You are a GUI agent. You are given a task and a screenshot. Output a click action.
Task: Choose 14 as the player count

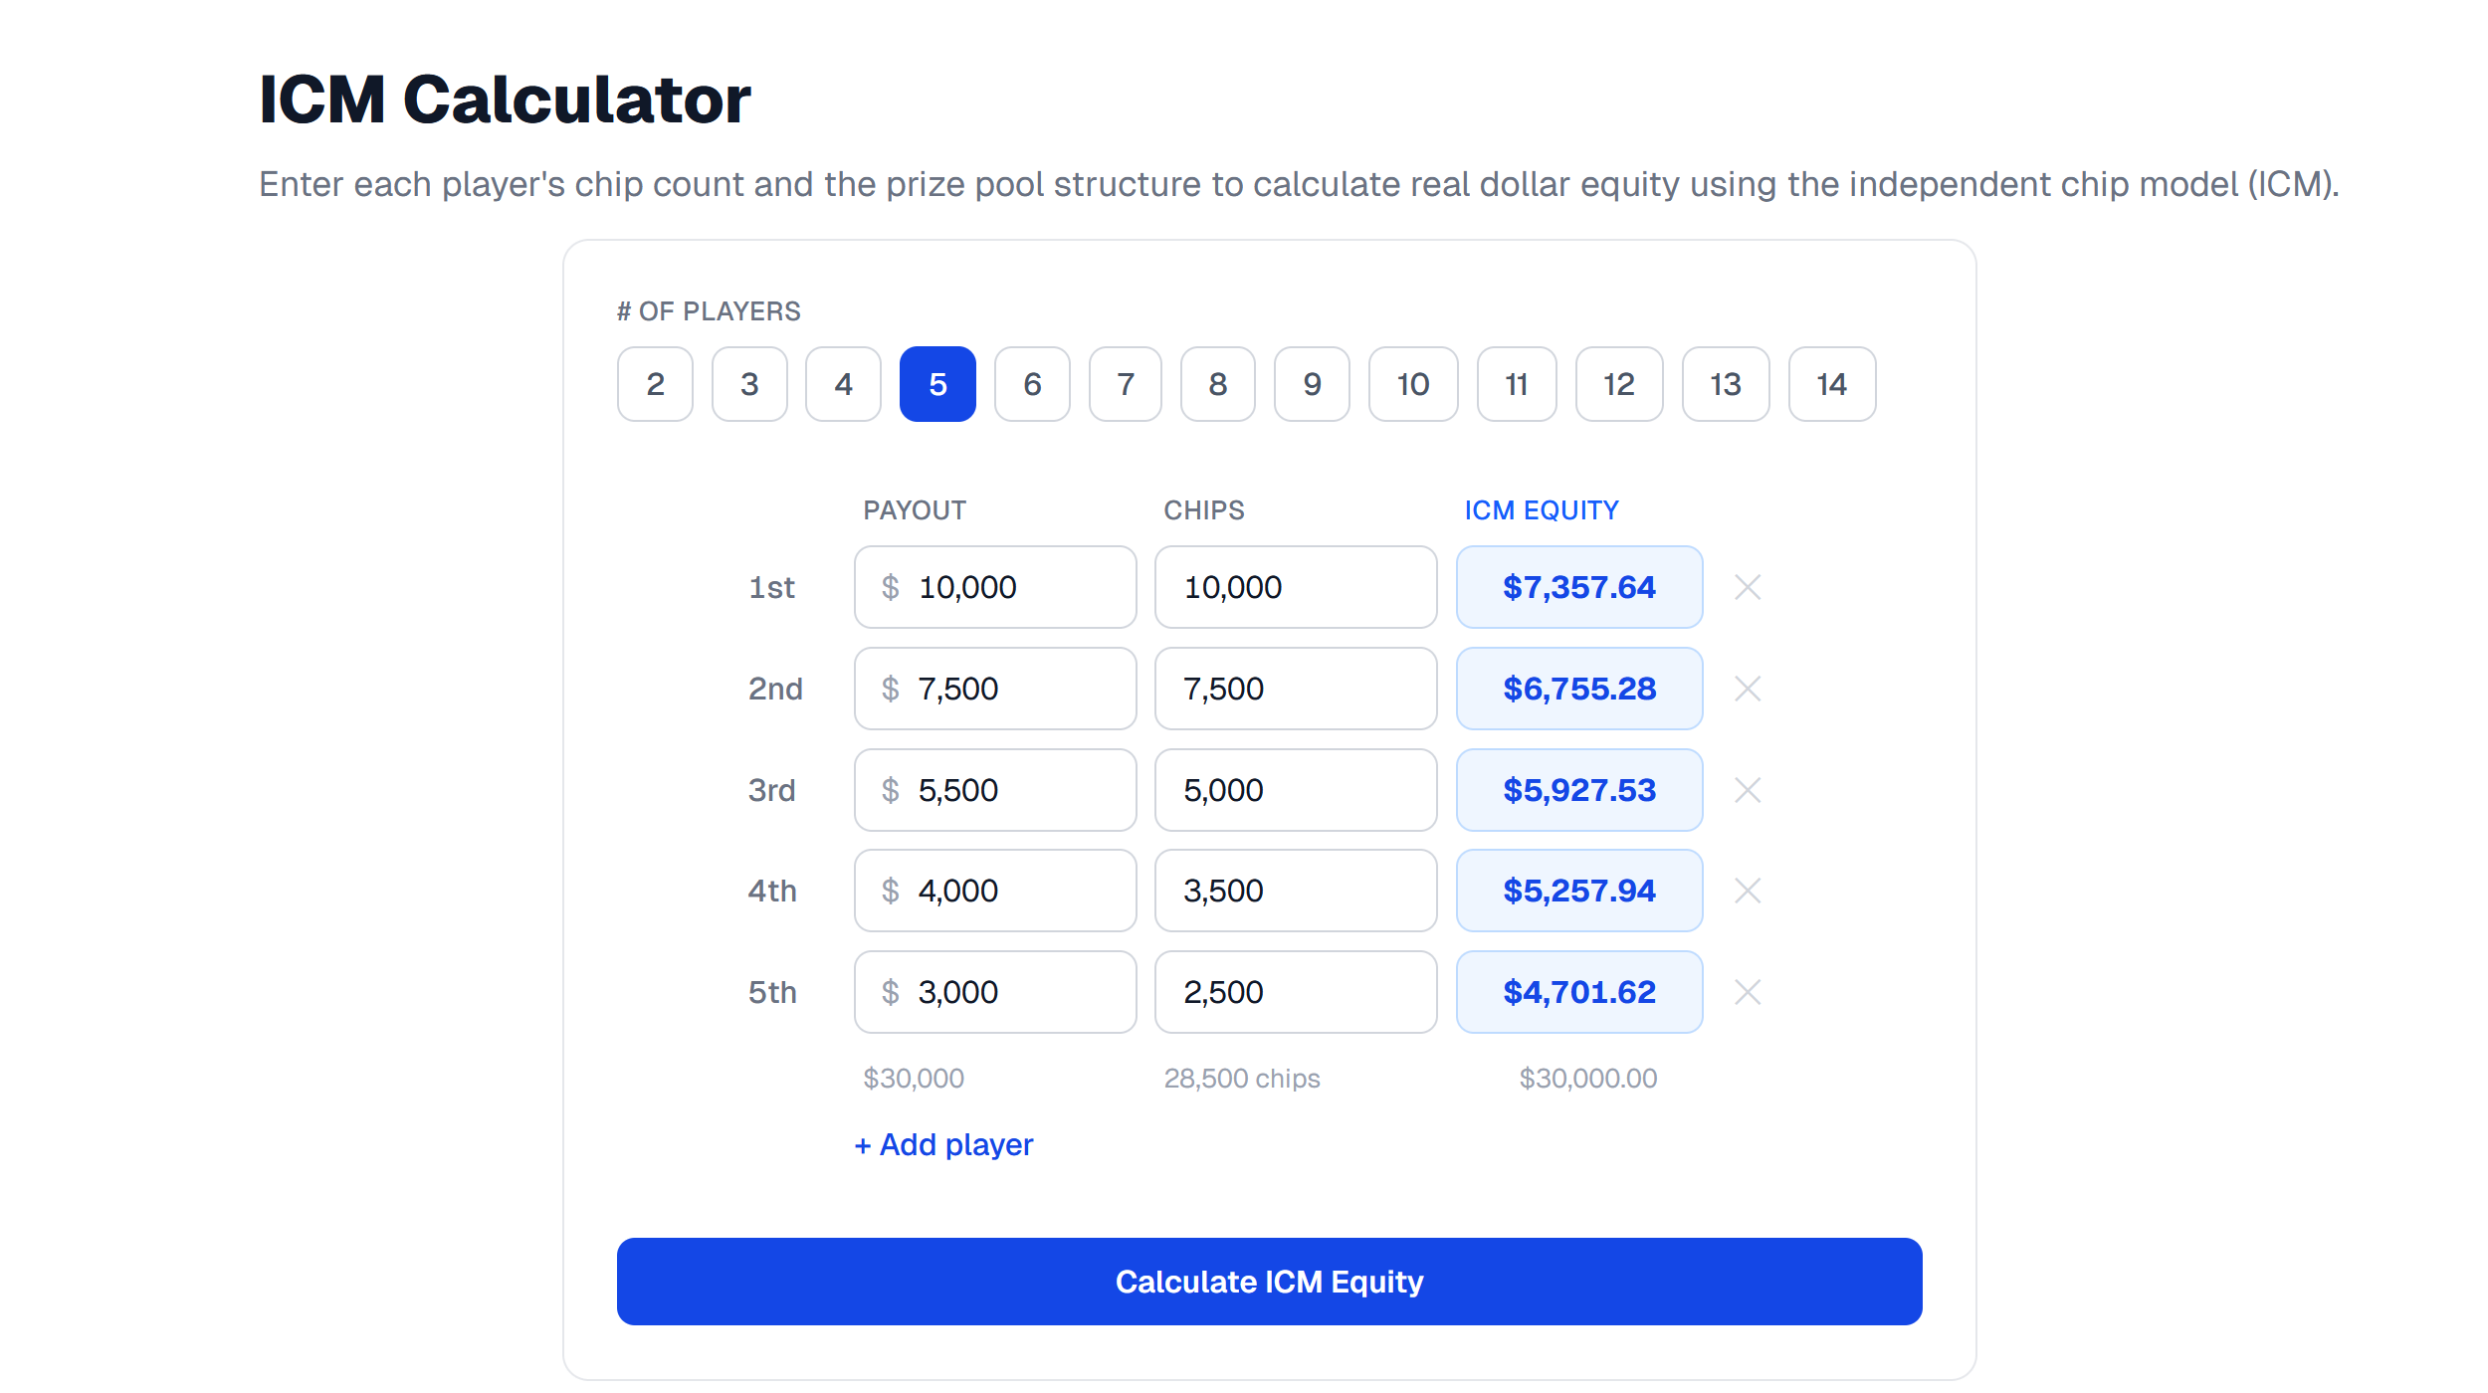[1831, 384]
